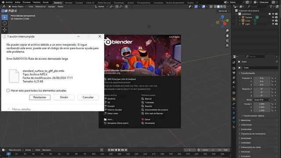Open the Euler XYZ rotation mode dropdown
This screenshot has height=158, width=281.
click(262, 100)
